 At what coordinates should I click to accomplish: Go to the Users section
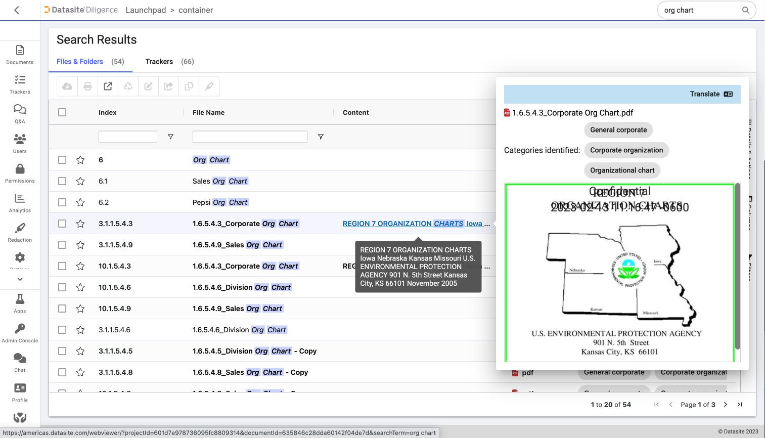[x=20, y=143]
